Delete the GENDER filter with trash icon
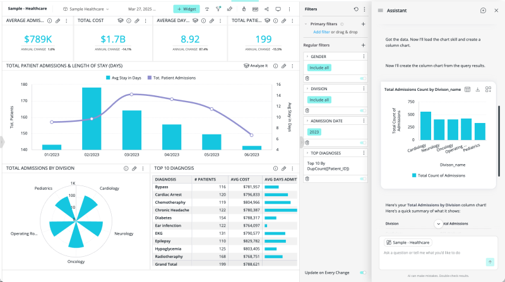This screenshot has height=282, width=505. click(x=307, y=78)
